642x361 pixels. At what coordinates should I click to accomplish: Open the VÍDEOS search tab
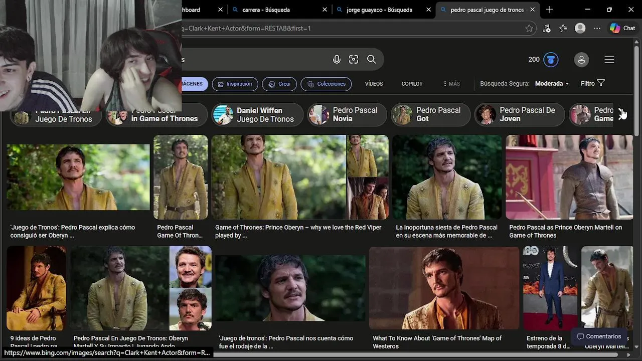tap(374, 84)
